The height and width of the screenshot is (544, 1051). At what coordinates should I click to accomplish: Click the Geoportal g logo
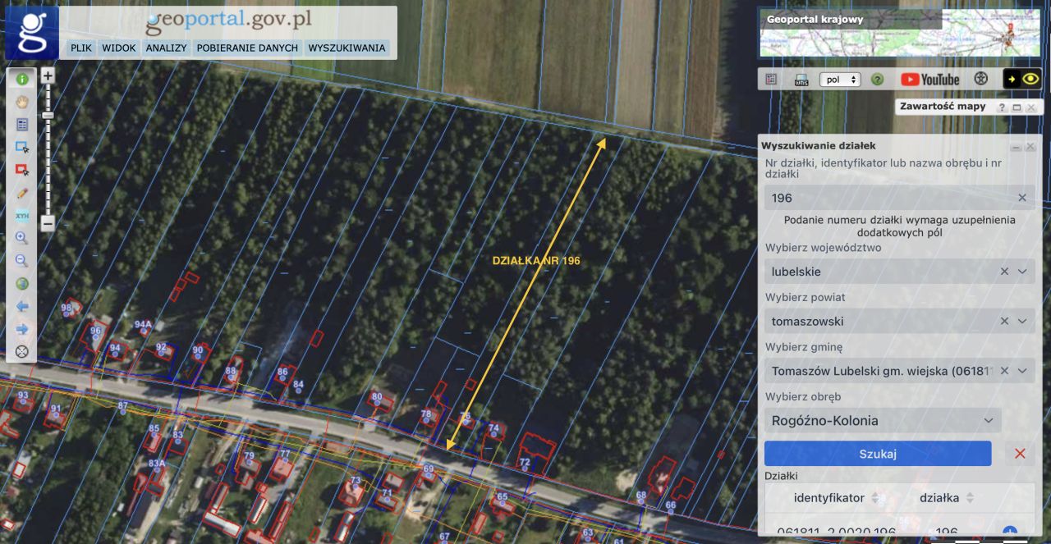[31, 33]
